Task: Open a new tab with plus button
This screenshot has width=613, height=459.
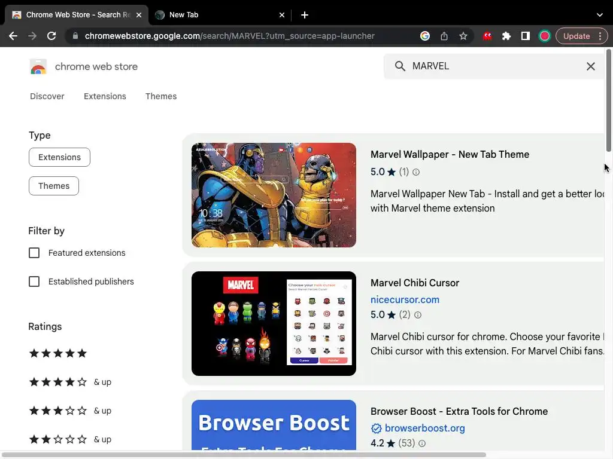Action: tap(305, 15)
